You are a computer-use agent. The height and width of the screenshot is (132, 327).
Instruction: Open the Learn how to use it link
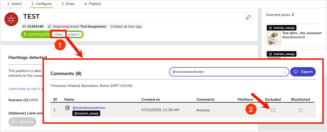click(x=26, y=89)
